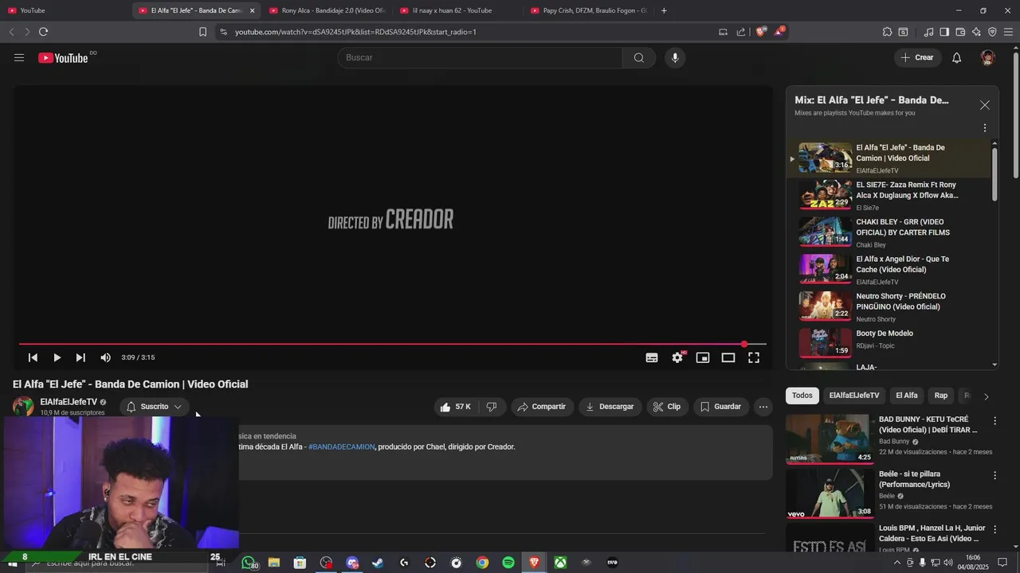Expand the Suscrito notification dropdown
The width and height of the screenshot is (1020, 573).
coord(155,407)
